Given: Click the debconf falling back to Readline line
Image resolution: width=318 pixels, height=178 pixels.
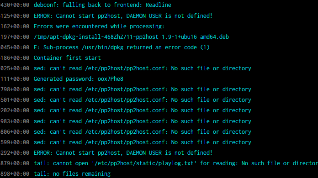Looking at the screenshot, I should tap(102, 5).
